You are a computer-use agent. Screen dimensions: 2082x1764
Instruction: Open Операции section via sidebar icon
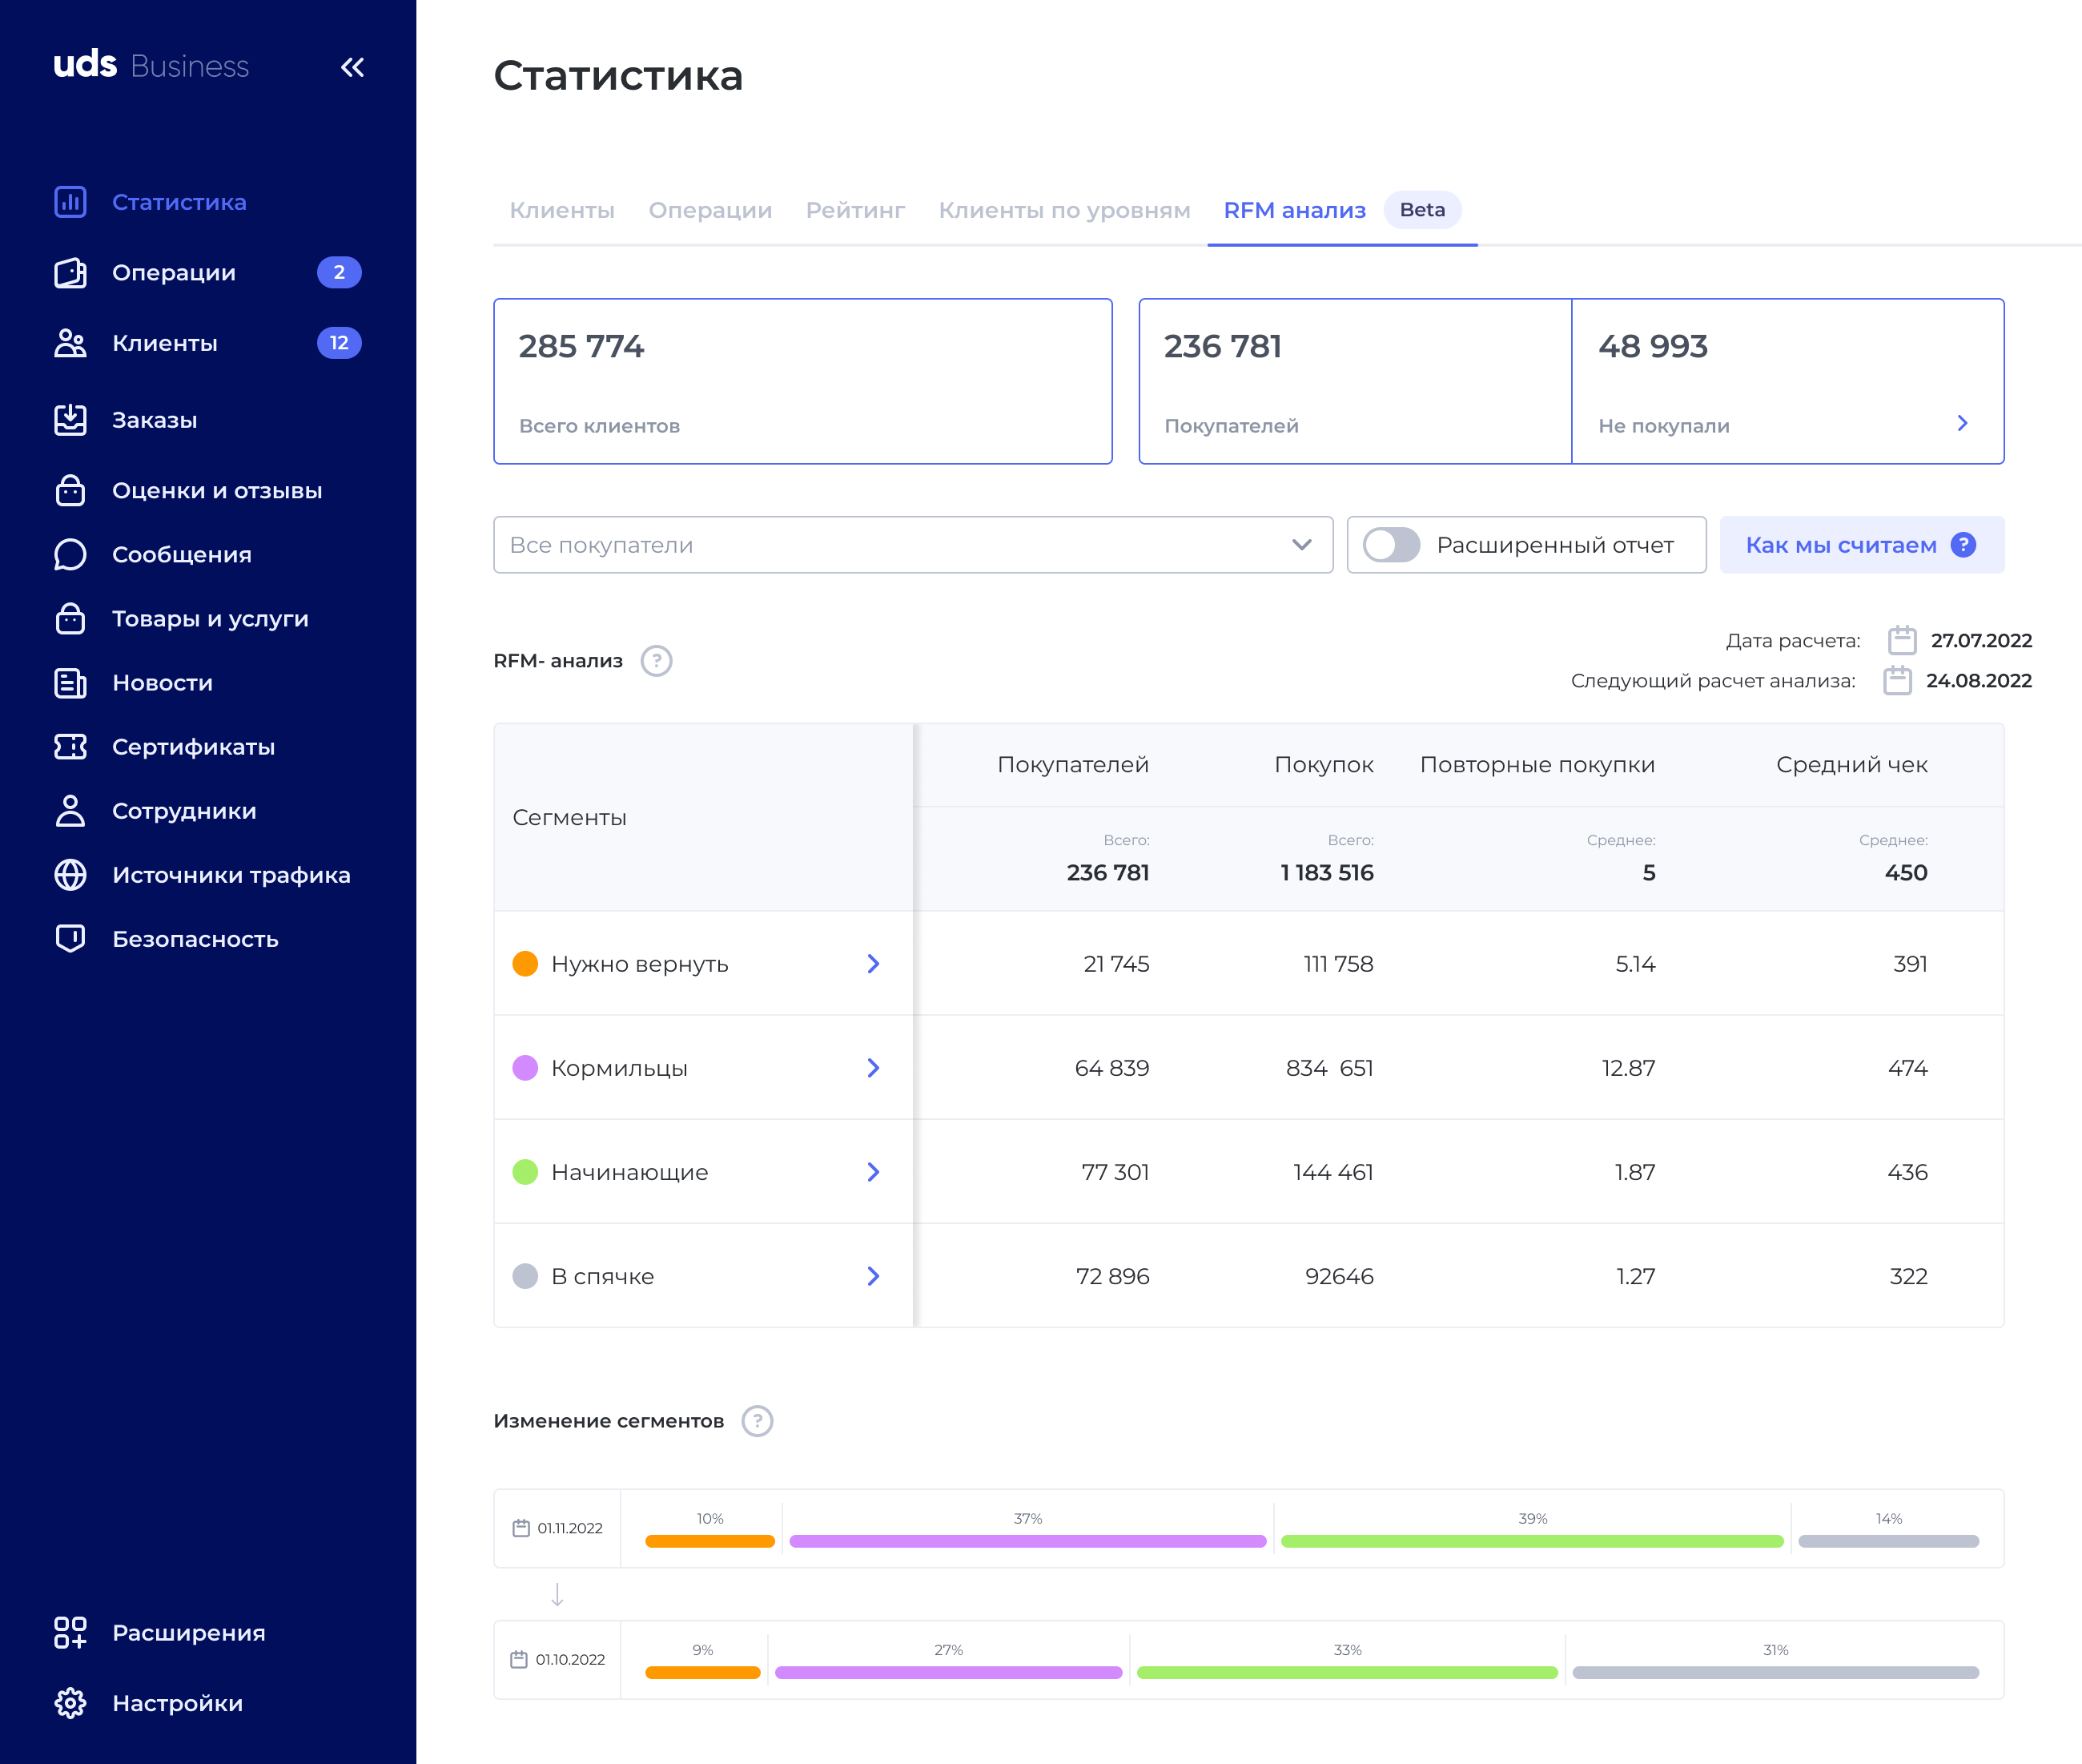pos(70,273)
